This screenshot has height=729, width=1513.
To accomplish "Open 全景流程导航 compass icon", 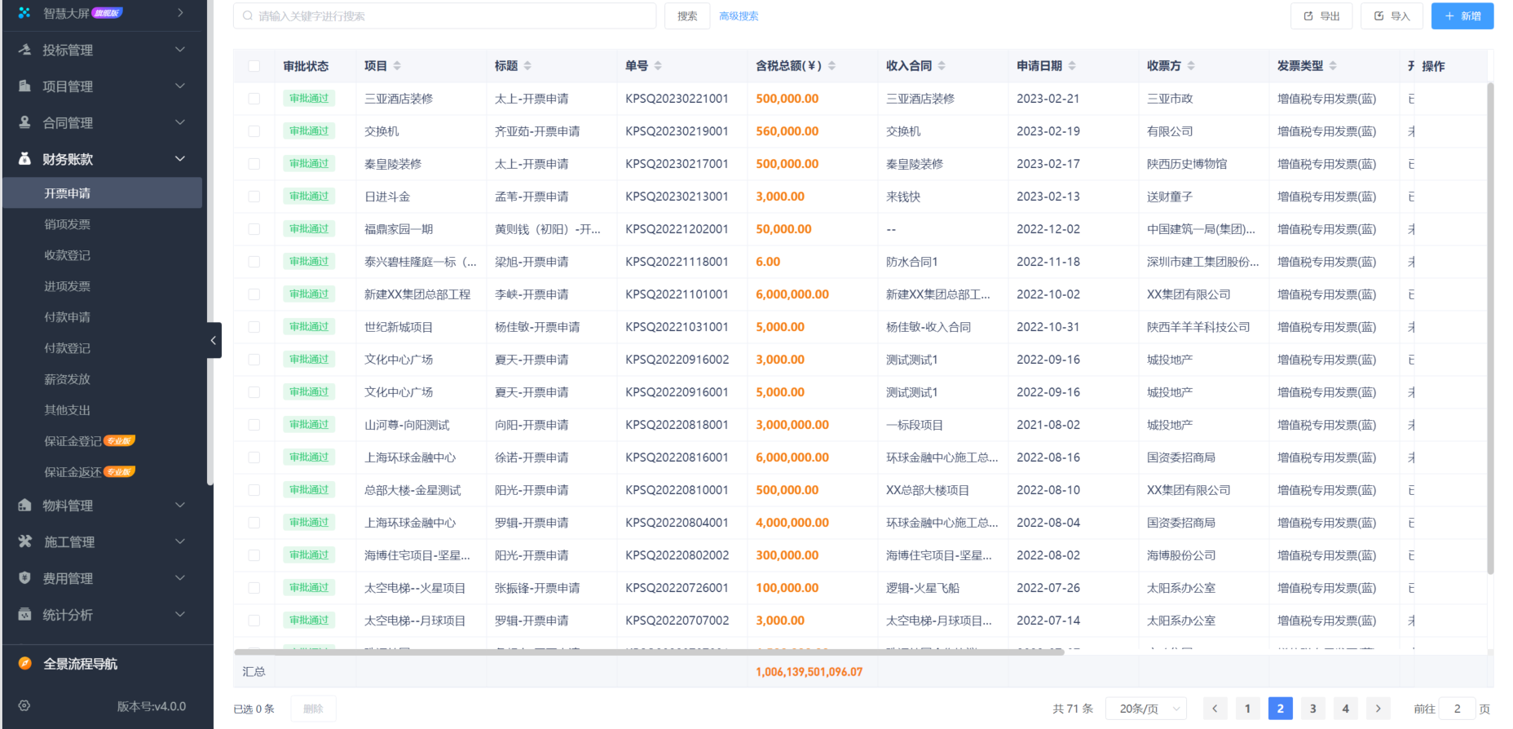I will click(x=24, y=664).
